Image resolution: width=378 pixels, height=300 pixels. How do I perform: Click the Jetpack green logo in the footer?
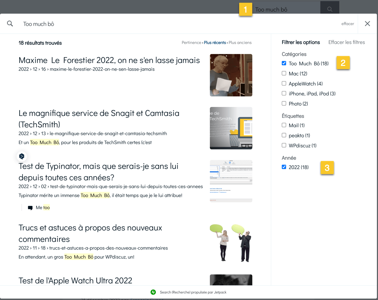(153, 292)
